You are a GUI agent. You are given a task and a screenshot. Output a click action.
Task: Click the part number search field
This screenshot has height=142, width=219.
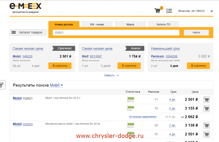pyautogui.click(x=116, y=32)
